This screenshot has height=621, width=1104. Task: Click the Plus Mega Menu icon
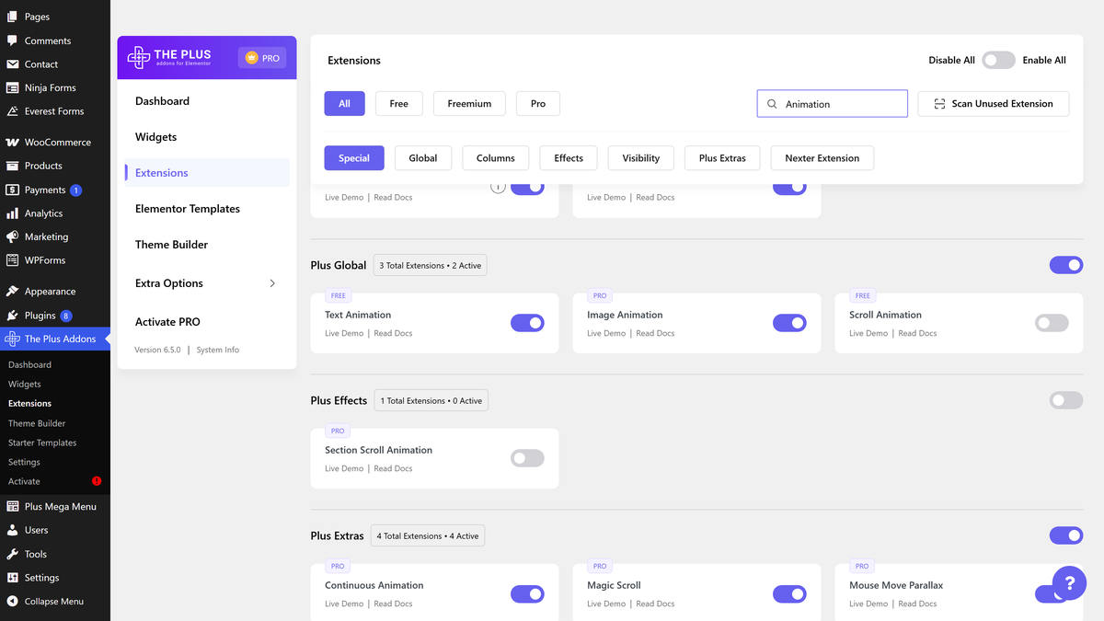coord(12,507)
